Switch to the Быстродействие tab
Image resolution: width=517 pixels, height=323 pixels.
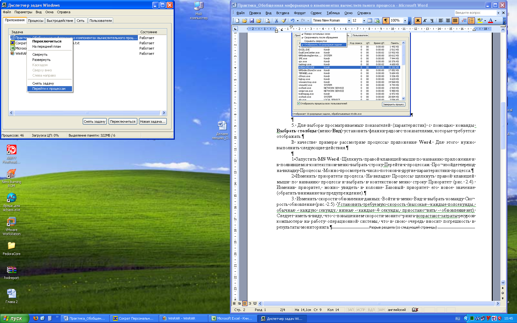(60, 21)
